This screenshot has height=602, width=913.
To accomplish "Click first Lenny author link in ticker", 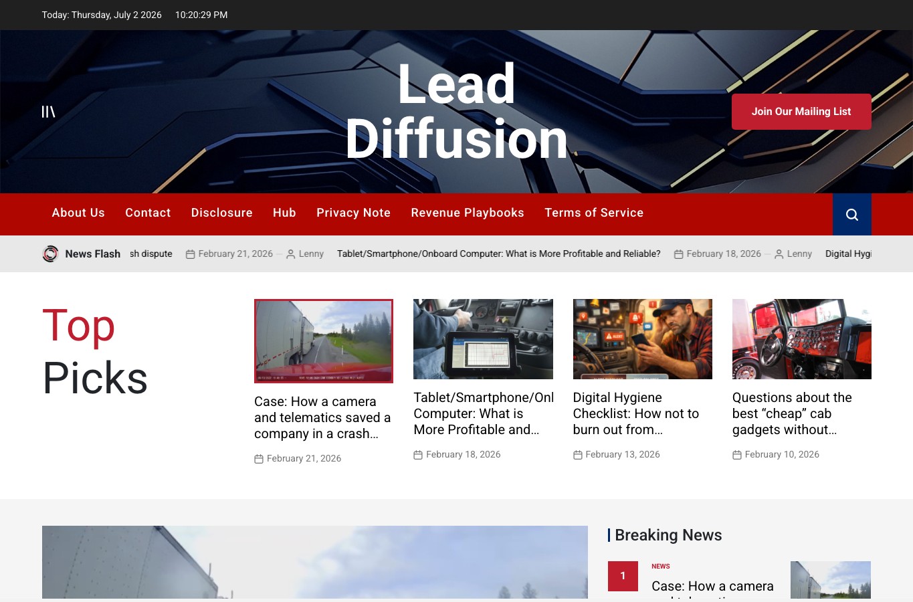I will click(311, 254).
